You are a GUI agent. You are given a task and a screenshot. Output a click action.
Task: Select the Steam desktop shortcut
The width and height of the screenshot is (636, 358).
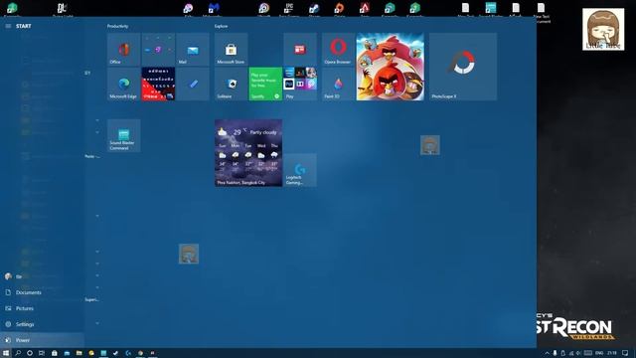[314, 9]
